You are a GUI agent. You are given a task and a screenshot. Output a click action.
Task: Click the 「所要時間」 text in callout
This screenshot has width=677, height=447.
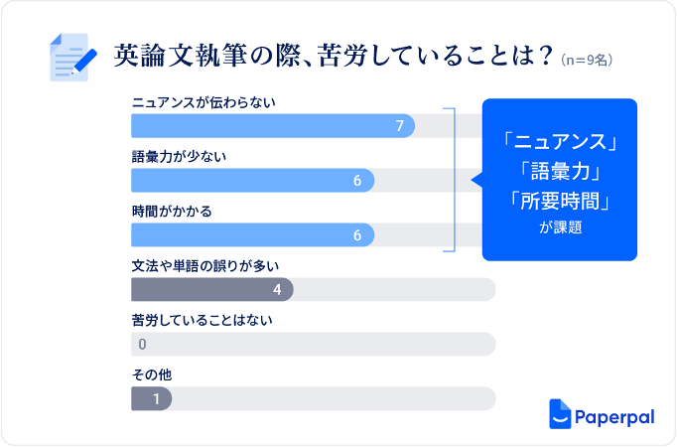pos(559,200)
